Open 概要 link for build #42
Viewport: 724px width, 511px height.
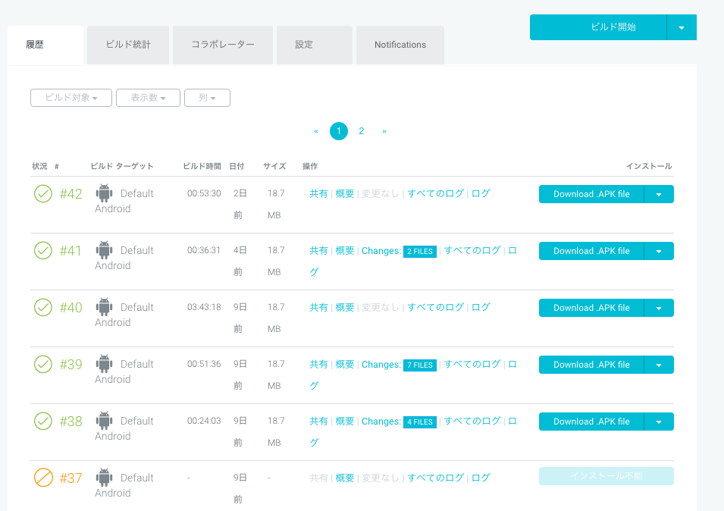pos(344,194)
